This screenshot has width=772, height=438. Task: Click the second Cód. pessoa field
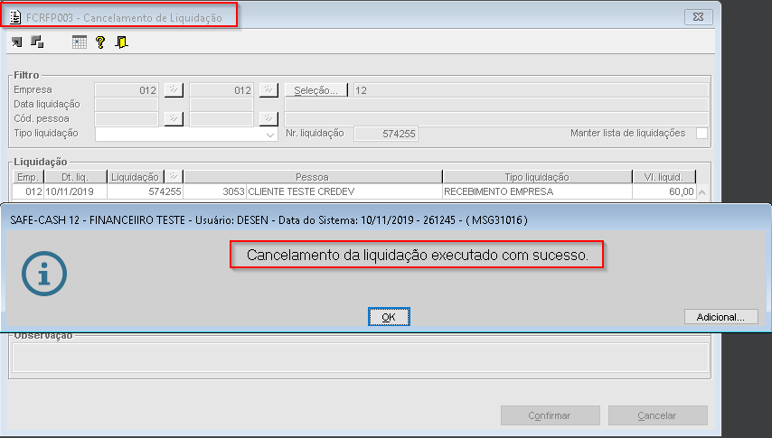pos(221,118)
